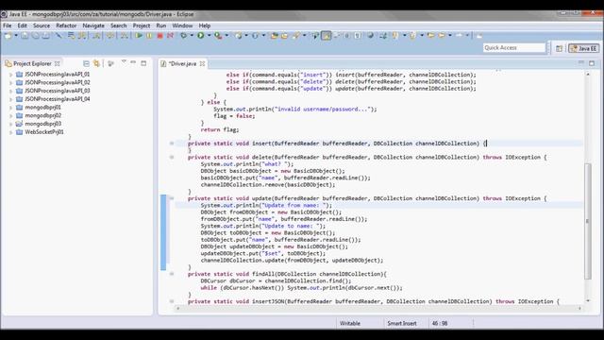This screenshot has height=340, width=604.
Task: Switch to the Java EE perspective
Action: click(x=583, y=48)
